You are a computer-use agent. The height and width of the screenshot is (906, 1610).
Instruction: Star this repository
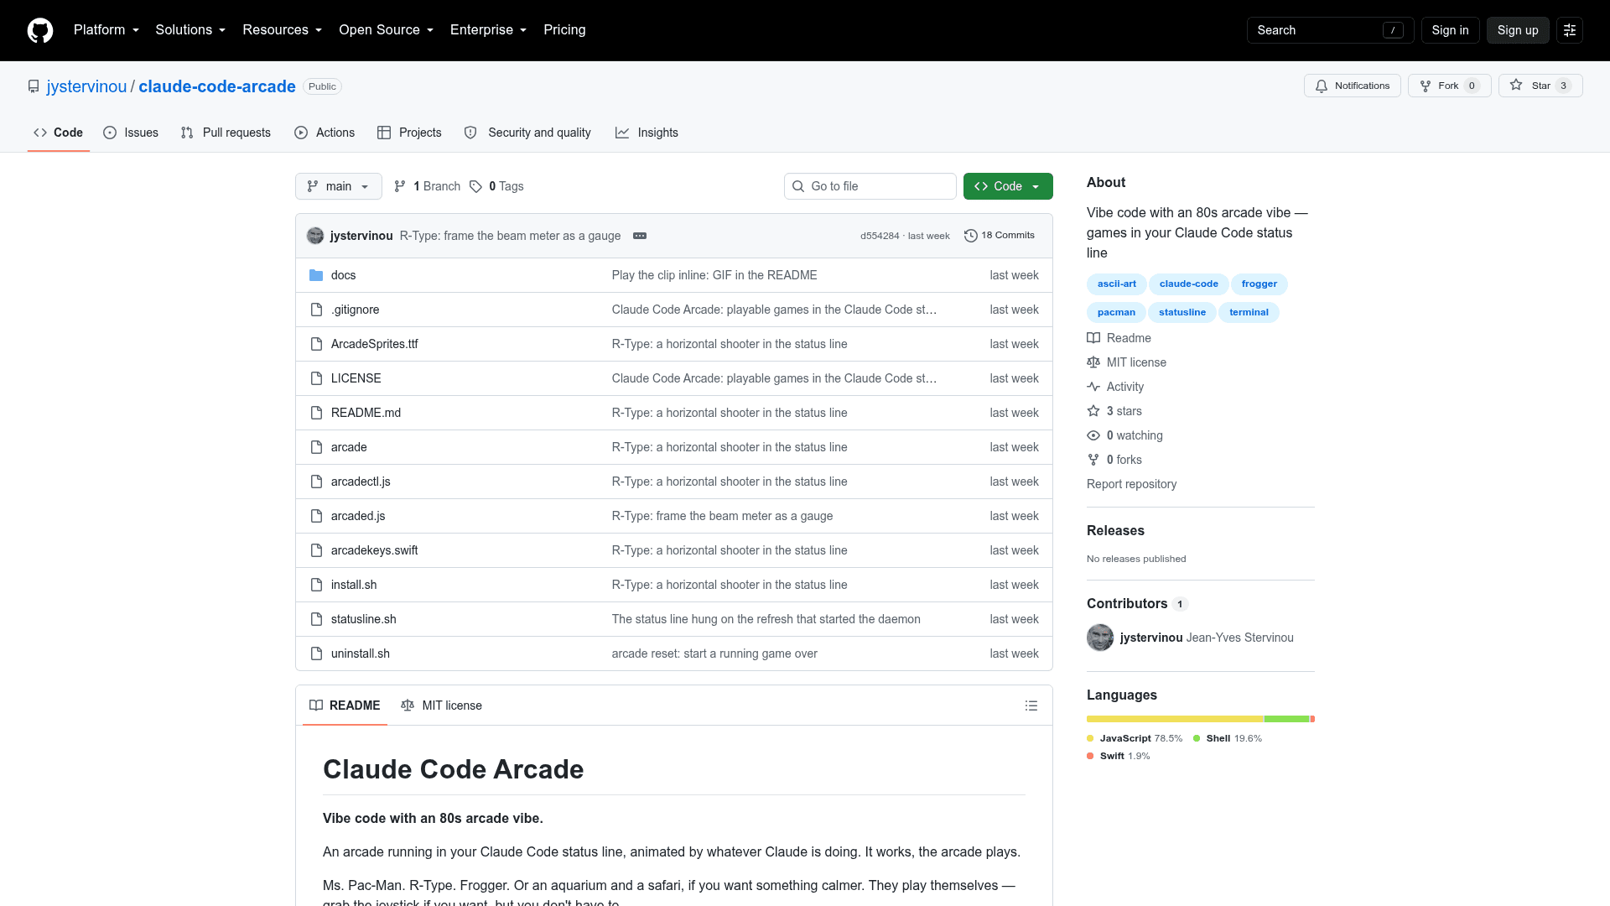click(x=1540, y=86)
